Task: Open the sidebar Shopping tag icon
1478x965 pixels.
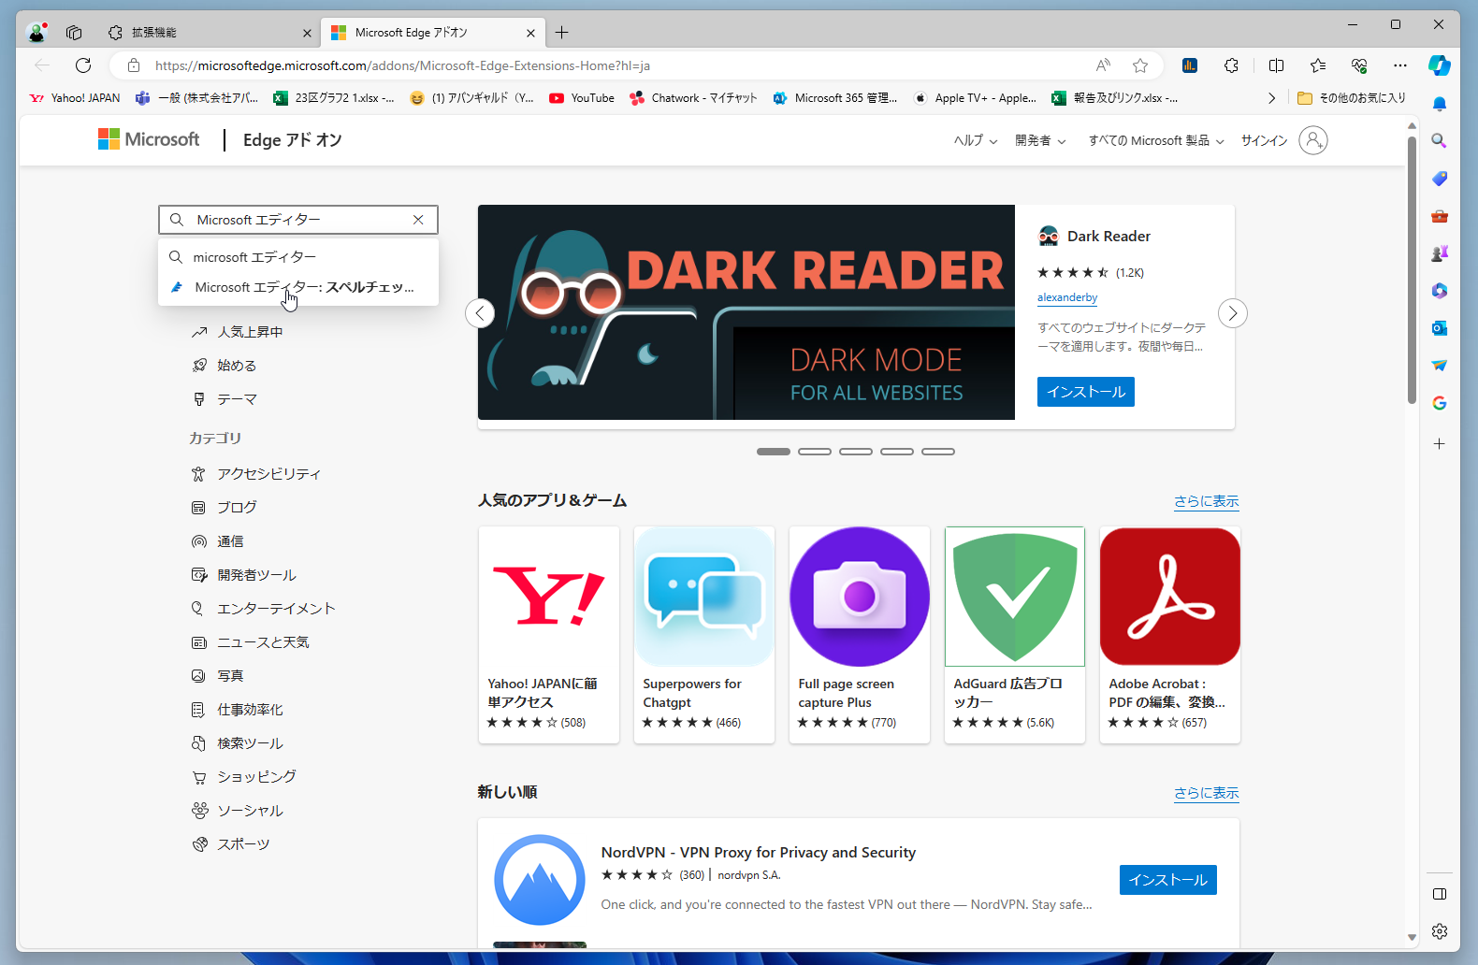Action: click(1440, 178)
